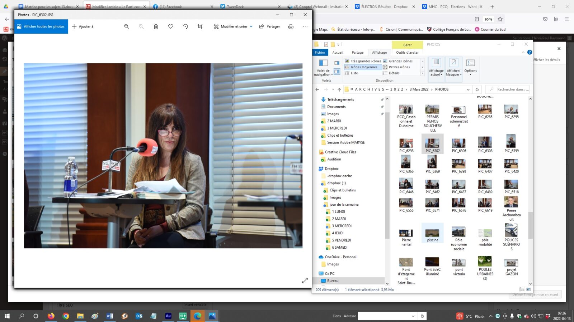This screenshot has height=322, width=574.
Task: Open Adobe Audition from the taskbar
Action: coord(168,316)
